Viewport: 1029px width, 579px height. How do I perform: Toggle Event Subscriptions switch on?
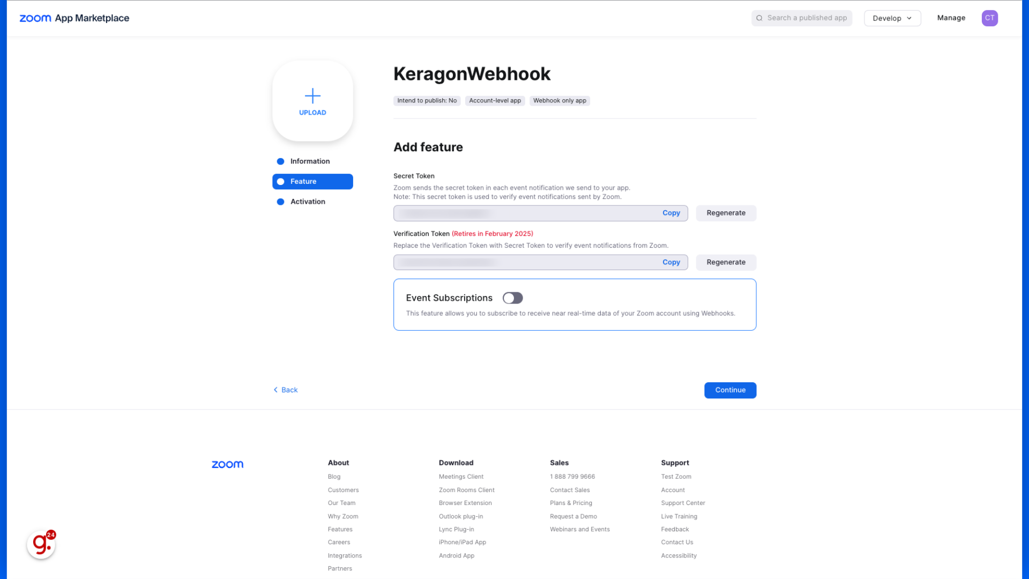point(512,298)
